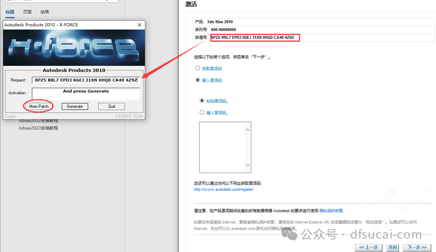Open the 隐私保护政策 link
The image size is (436, 252).
point(331,211)
